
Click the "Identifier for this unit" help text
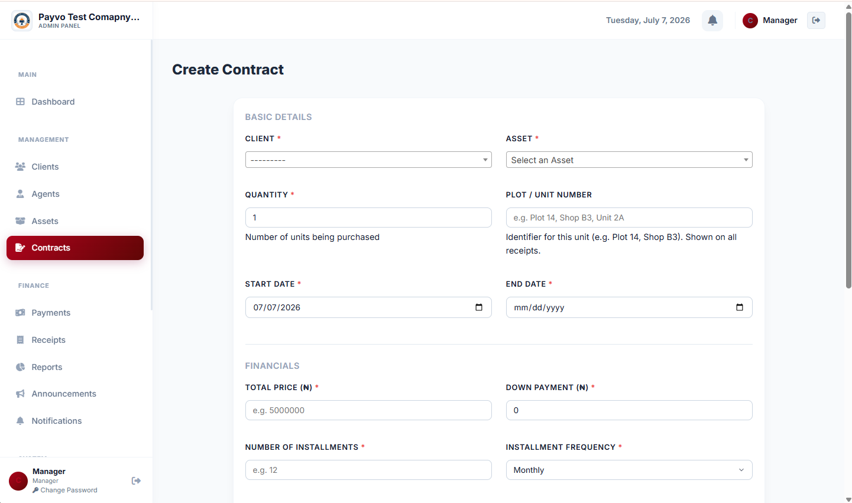point(621,244)
